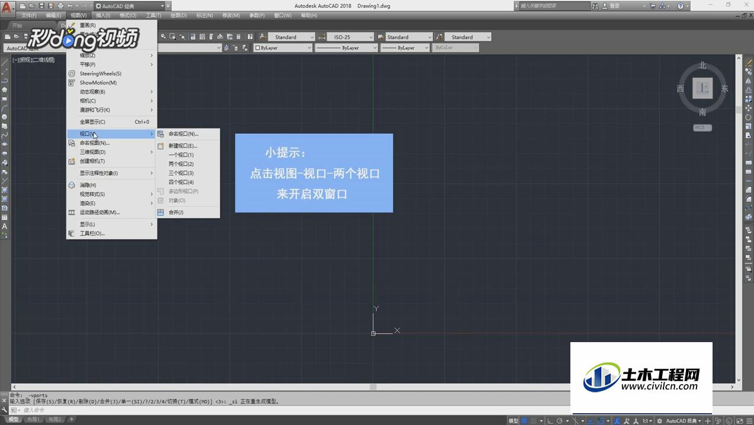Select the Multiline Text A tool

coord(5,226)
